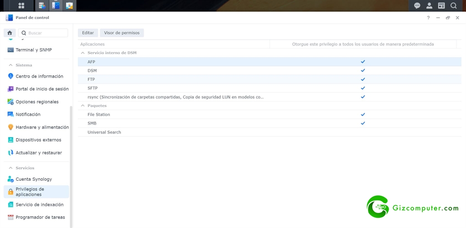Click the Portal de inicio de sesión icon
This screenshot has width=466, height=228.
coord(11,89)
